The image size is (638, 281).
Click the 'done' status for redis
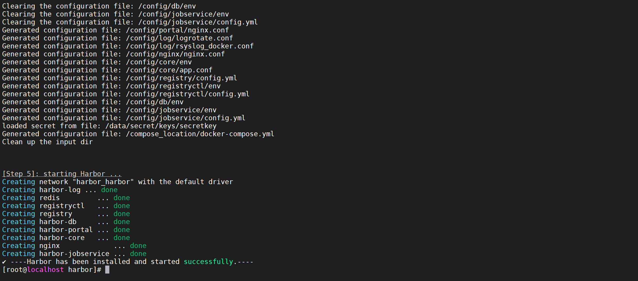pos(122,198)
